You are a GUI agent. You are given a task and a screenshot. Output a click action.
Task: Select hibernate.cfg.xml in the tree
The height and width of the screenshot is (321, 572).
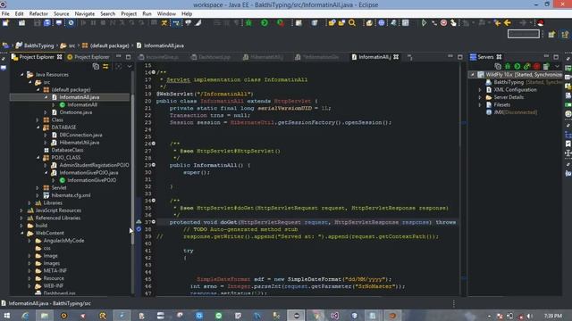pyautogui.click(x=71, y=195)
